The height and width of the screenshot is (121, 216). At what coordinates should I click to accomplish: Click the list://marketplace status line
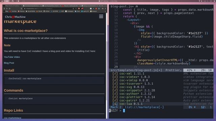(x=144, y=107)
